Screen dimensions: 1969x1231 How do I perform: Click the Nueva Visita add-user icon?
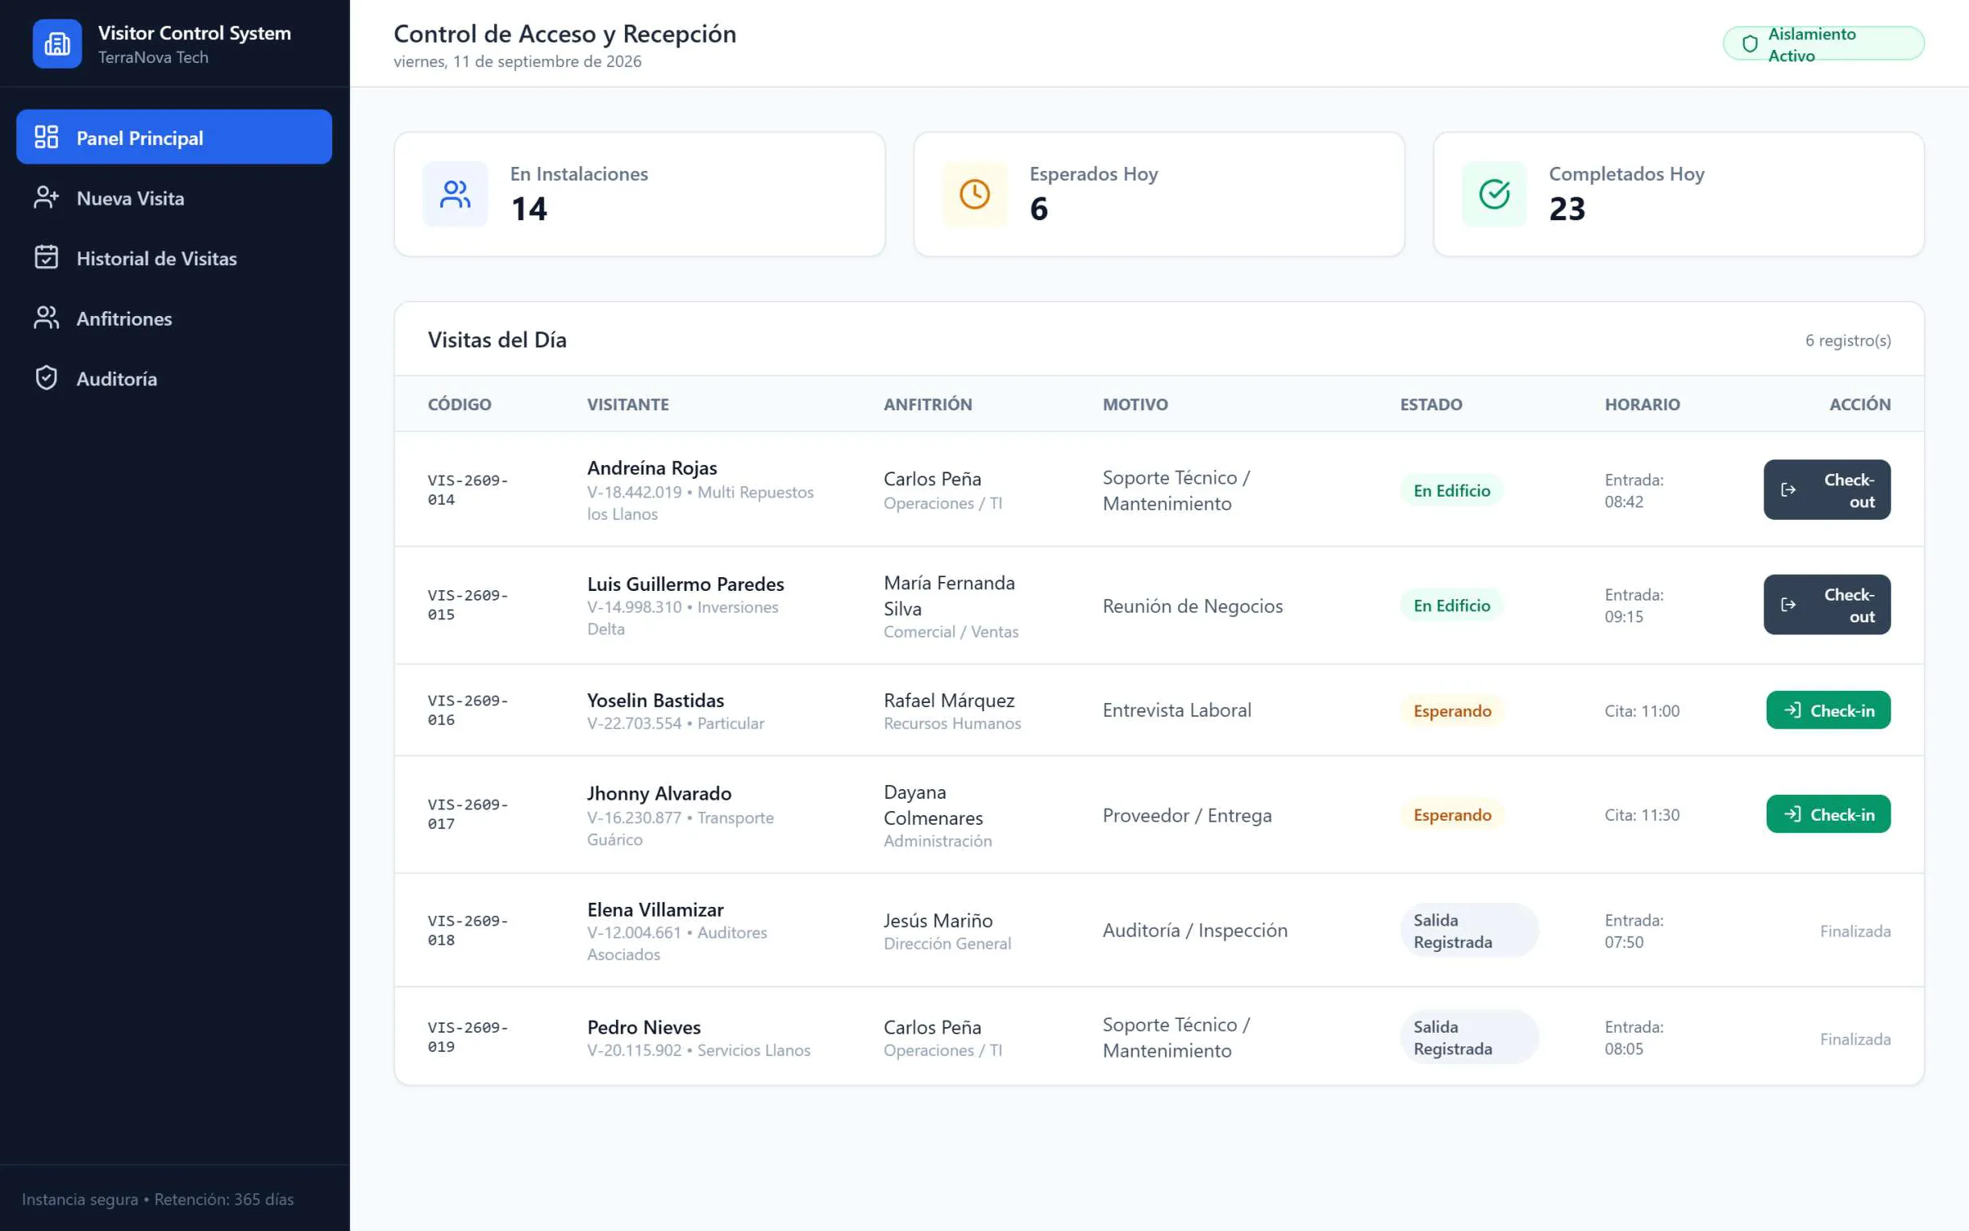[47, 197]
